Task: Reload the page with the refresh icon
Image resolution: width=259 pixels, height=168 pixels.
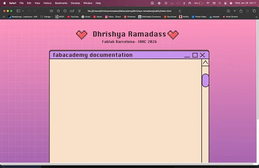Action: pyautogui.click(x=180, y=11)
